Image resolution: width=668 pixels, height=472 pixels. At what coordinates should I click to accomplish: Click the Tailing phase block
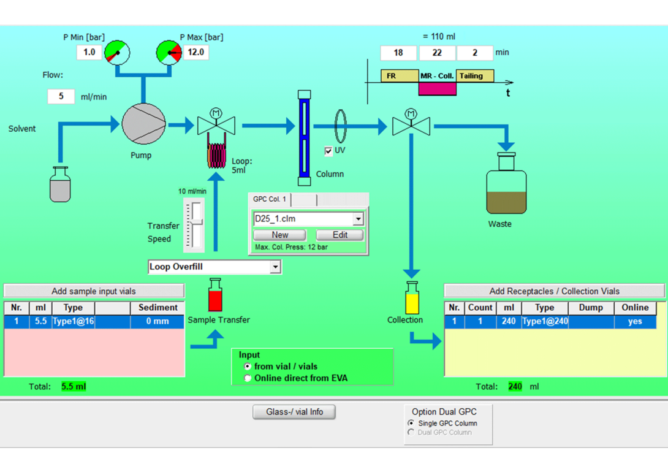[475, 76]
